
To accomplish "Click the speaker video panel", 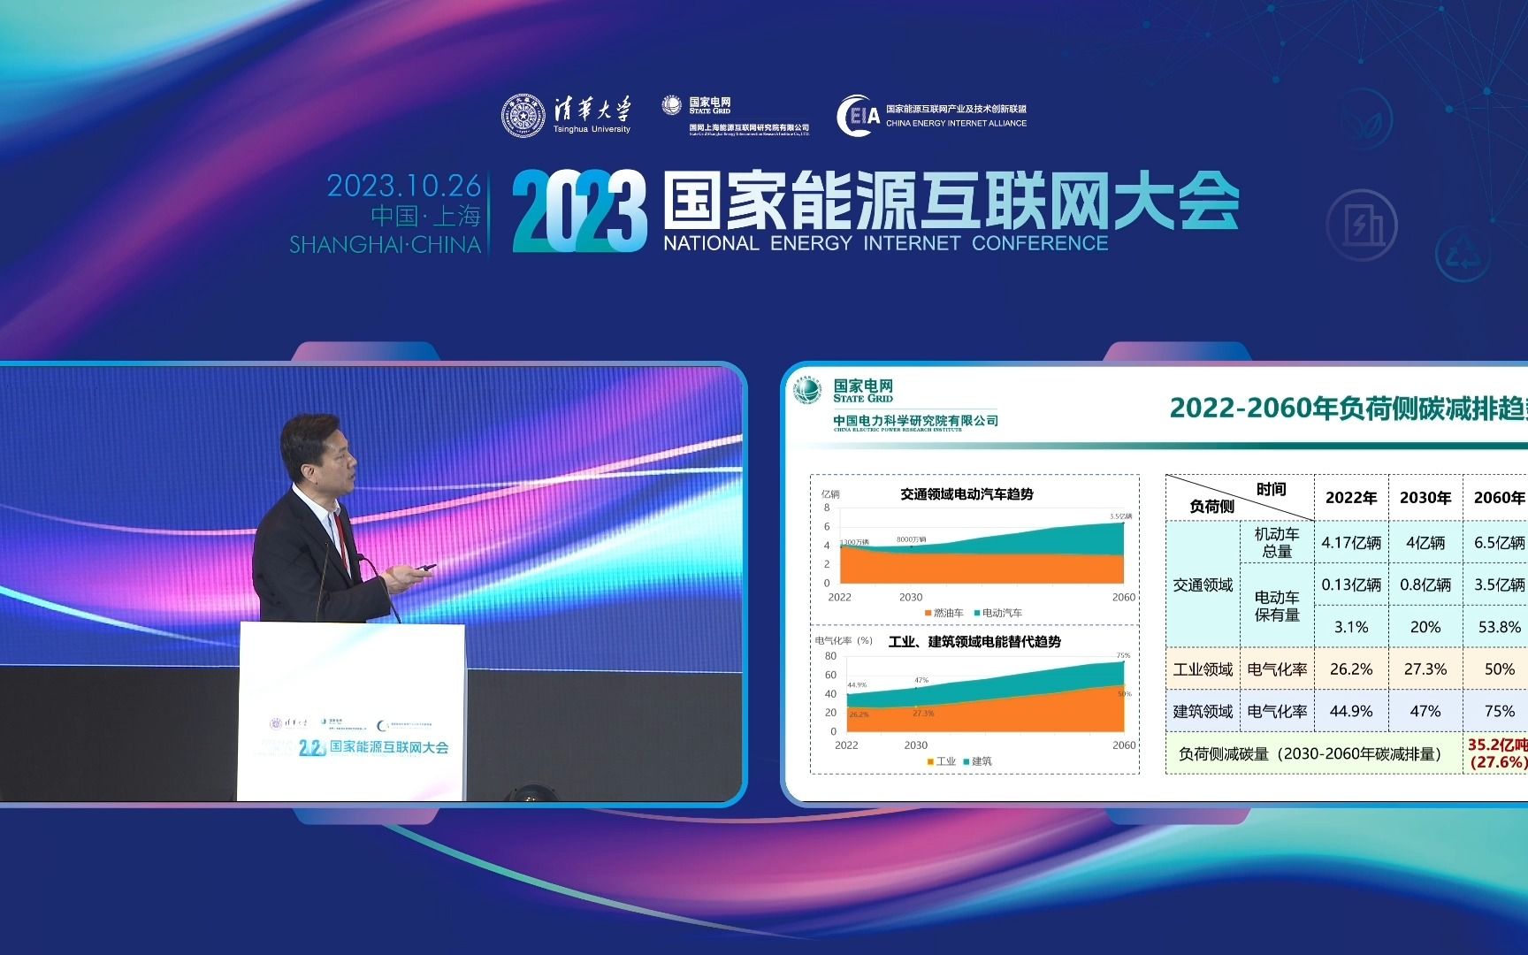I will [x=371, y=584].
